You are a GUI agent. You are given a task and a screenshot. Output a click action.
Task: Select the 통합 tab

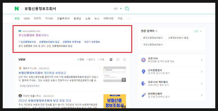pyautogui.click(x=17, y=18)
